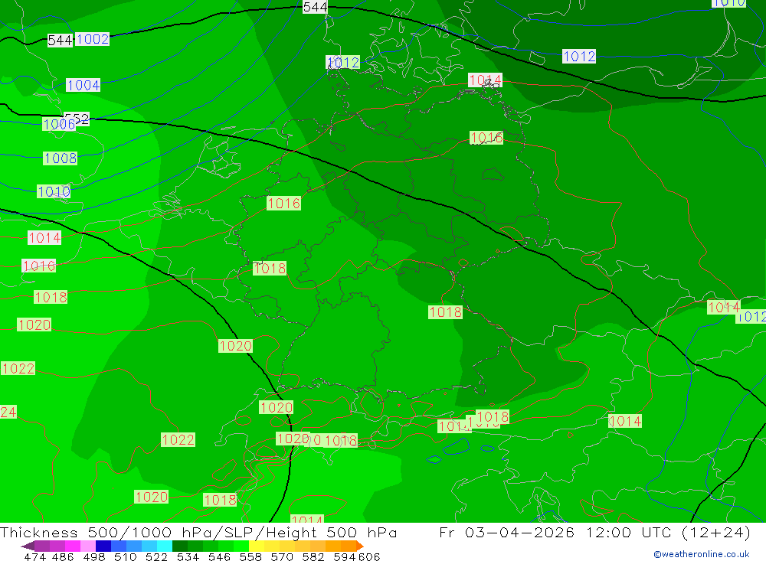766x561 pixels.
Task: Click the purple arrow at the legend's low end
Action: tap(28, 546)
